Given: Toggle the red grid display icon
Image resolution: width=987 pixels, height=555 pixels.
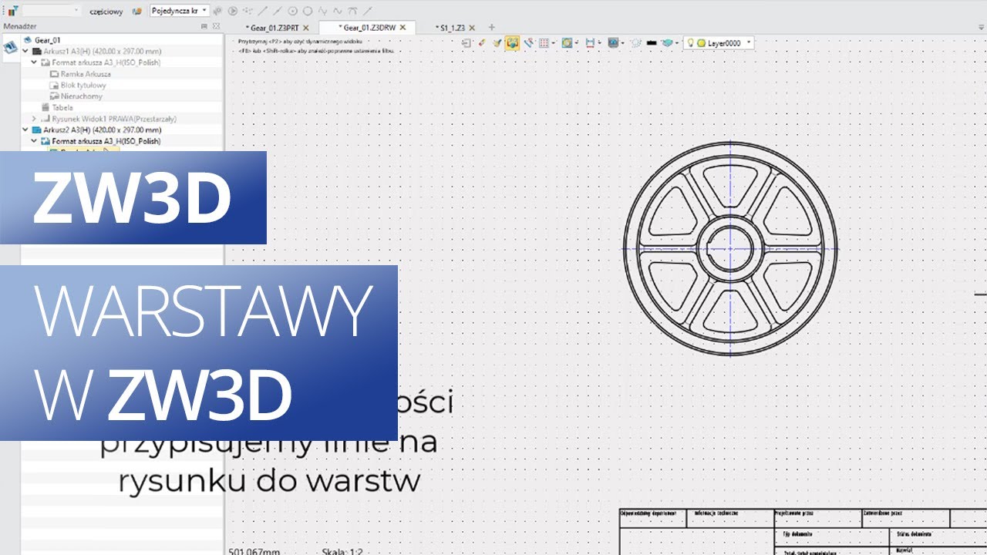Looking at the screenshot, I should pyautogui.click(x=544, y=42).
